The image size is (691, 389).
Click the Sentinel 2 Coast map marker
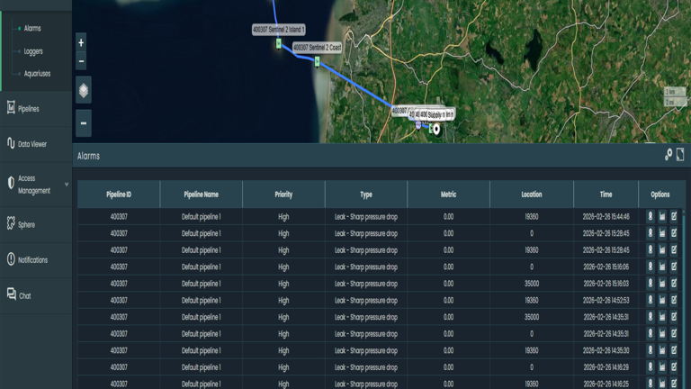tap(317, 61)
